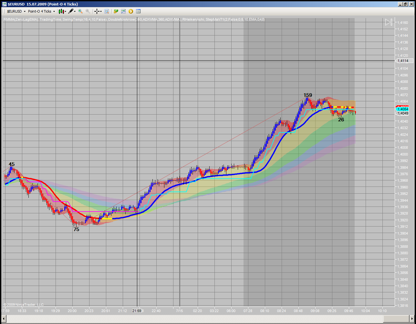This screenshot has width=416, height=324.
Task: Click the 1,4080 price axis label
Action: pos(402,88)
